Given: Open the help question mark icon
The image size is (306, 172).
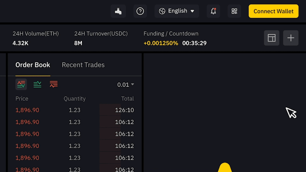Looking at the screenshot, I should [140, 11].
